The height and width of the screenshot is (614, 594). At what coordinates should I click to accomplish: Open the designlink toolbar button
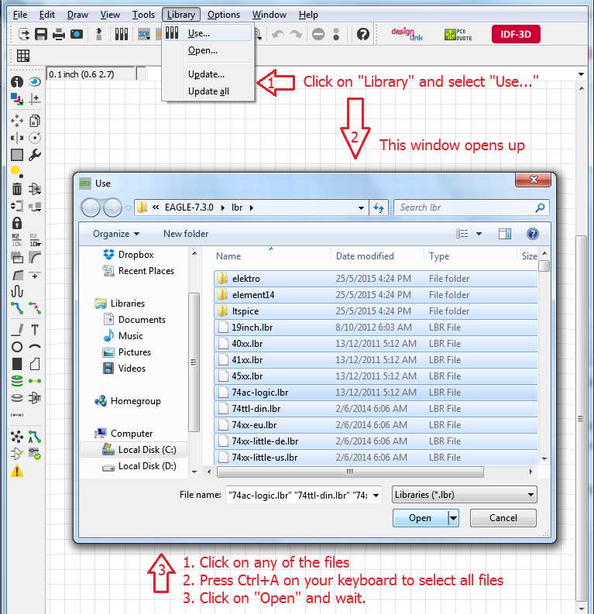tap(407, 35)
